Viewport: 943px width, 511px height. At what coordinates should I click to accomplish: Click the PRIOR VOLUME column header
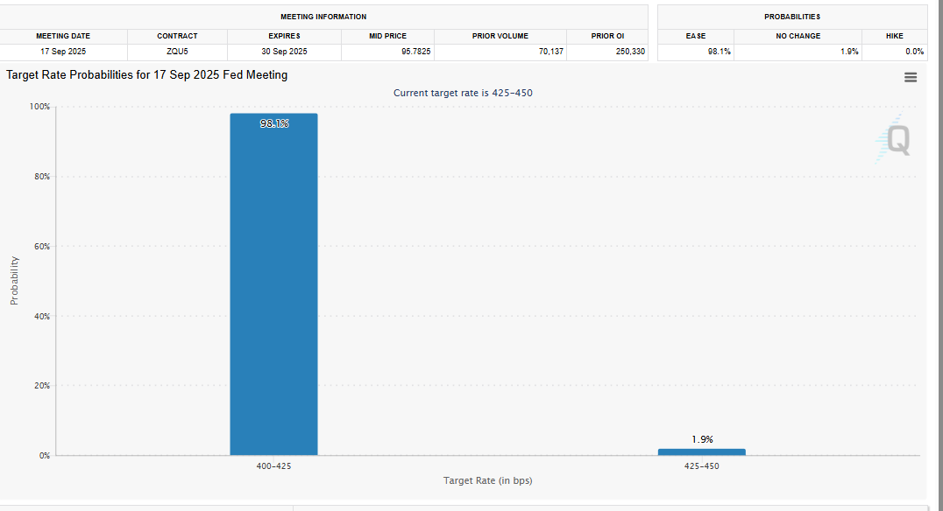[500, 36]
